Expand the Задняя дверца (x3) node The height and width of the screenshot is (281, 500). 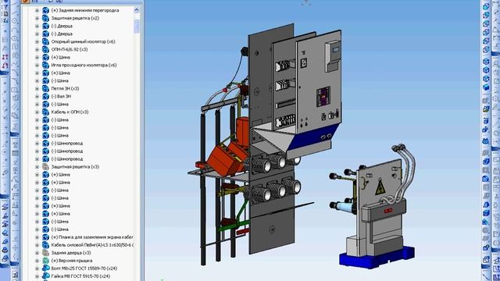(37, 253)
